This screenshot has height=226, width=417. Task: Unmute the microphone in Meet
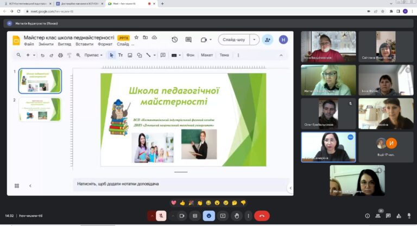click(x=161, y=216)
